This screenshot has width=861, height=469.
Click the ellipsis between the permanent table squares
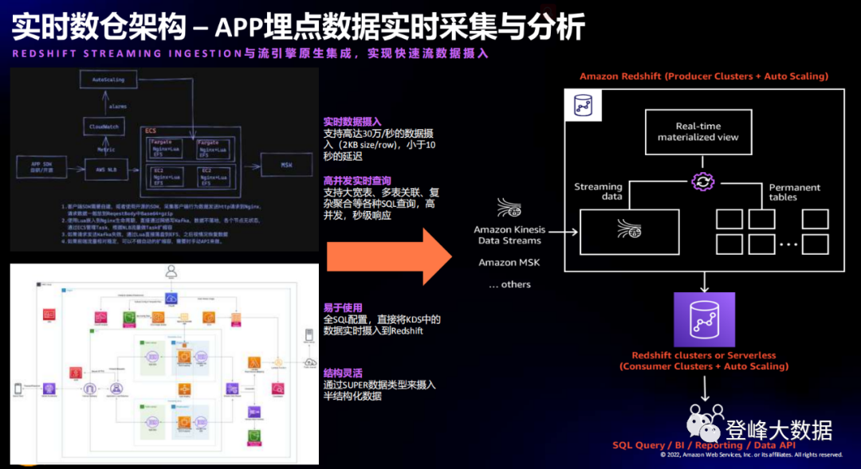coord(788,244)
